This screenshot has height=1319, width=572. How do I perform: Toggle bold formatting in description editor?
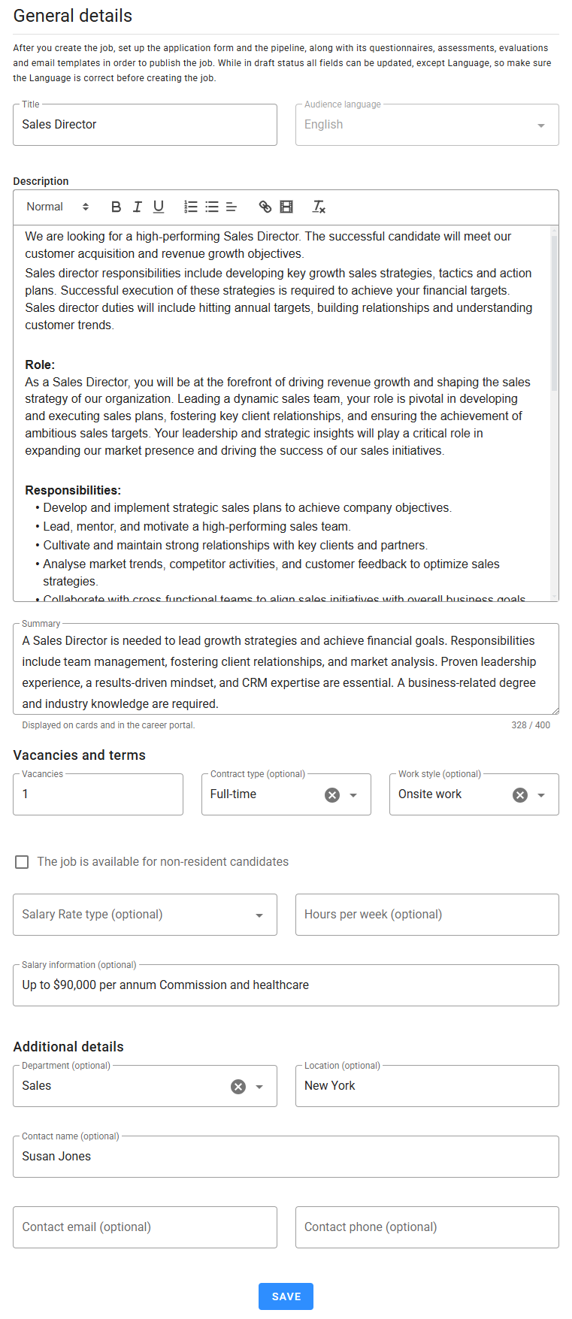tap(116, 207)
